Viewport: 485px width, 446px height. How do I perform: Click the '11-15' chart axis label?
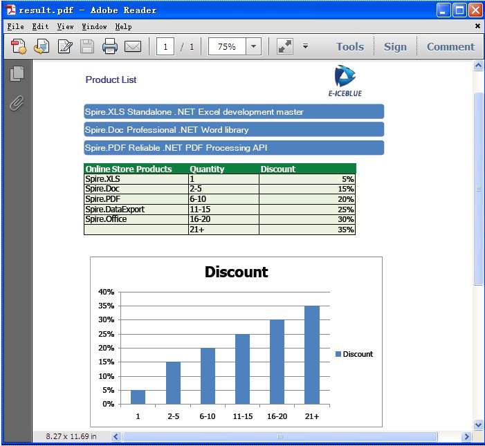click(x=242, y=416)
